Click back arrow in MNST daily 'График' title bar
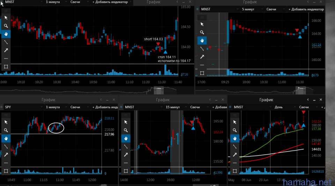 308,100
